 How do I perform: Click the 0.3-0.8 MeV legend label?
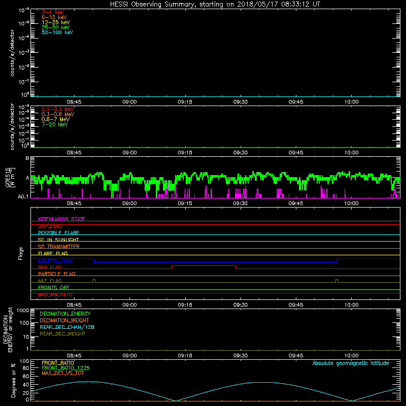(58, 114)
